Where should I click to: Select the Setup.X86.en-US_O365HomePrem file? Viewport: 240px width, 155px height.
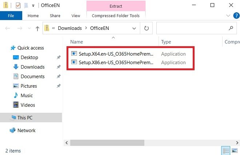[x=116, y=63]
